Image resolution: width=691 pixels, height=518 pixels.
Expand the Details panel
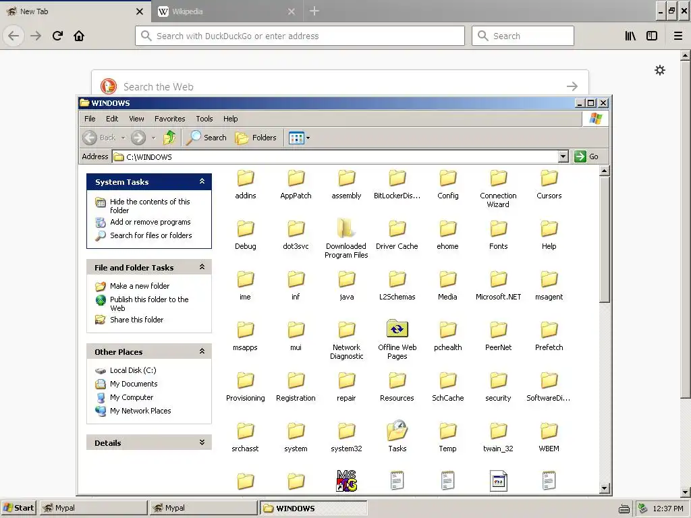(202, 442)
